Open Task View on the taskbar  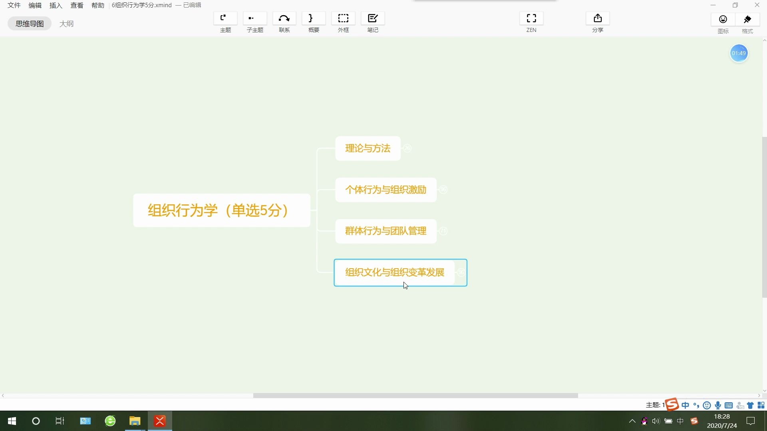click(60, 421)
